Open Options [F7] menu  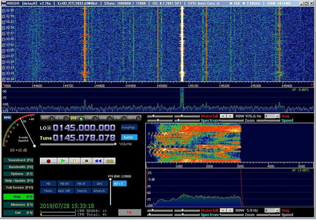coord(18,174)
